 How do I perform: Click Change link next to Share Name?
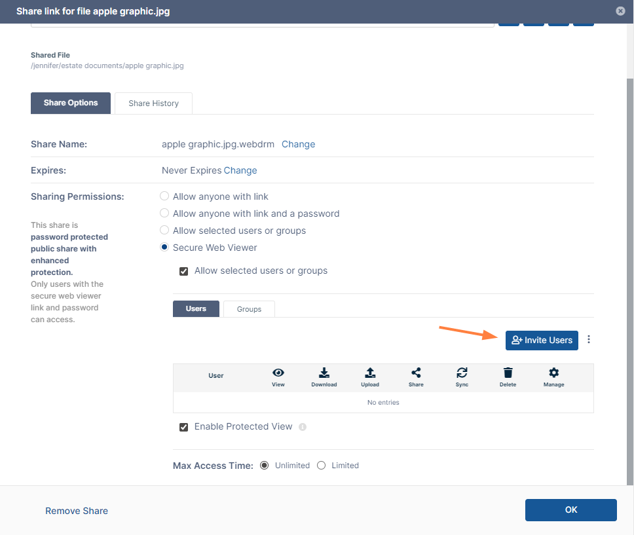[x=298, y=144]
